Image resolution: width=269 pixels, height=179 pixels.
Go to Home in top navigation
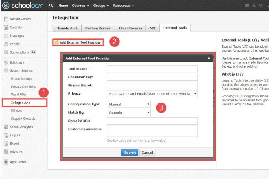63,6
